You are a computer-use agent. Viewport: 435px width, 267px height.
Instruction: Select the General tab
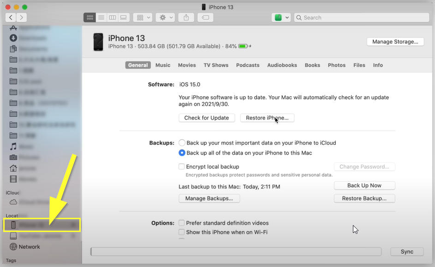pos(138,65)
